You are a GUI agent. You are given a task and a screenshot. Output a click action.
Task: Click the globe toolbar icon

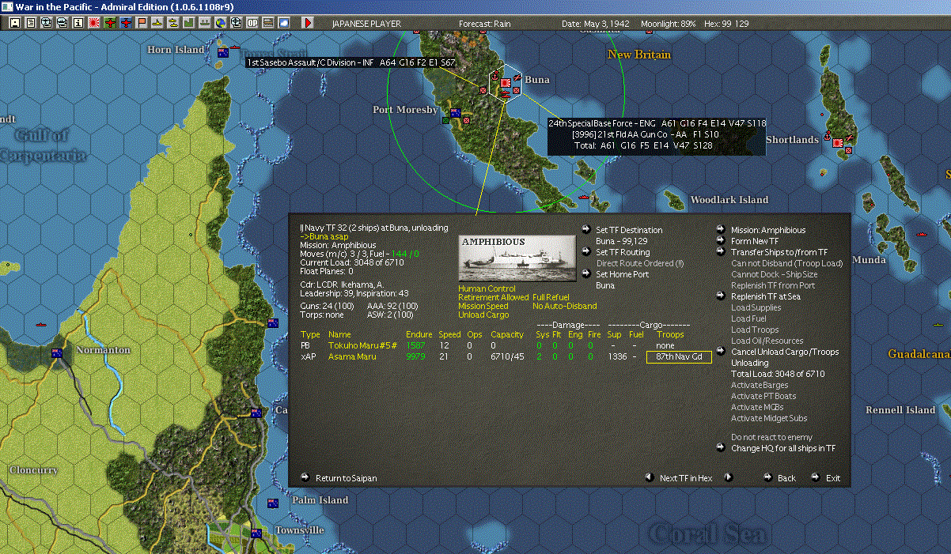coord(221,23)
